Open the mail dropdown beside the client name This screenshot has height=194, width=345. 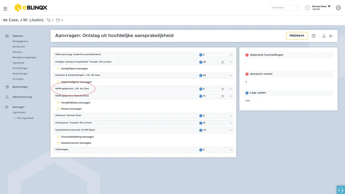pos(60,20)
